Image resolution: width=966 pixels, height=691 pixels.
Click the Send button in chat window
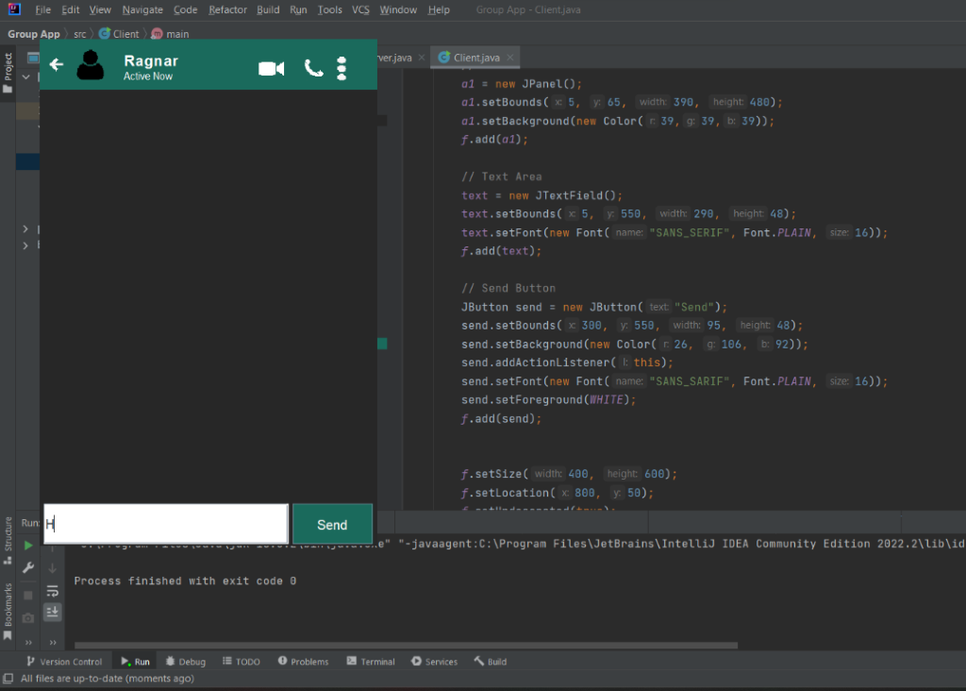[x=332, y=525]
